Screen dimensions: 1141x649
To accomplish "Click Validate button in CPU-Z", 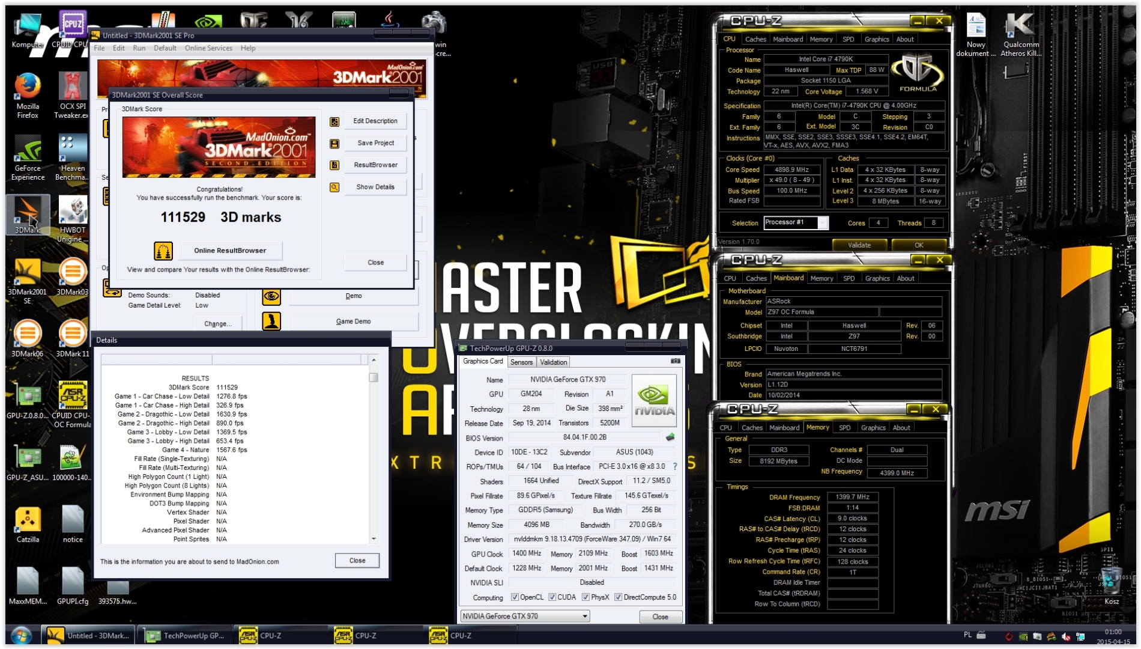I will (859, 245).
